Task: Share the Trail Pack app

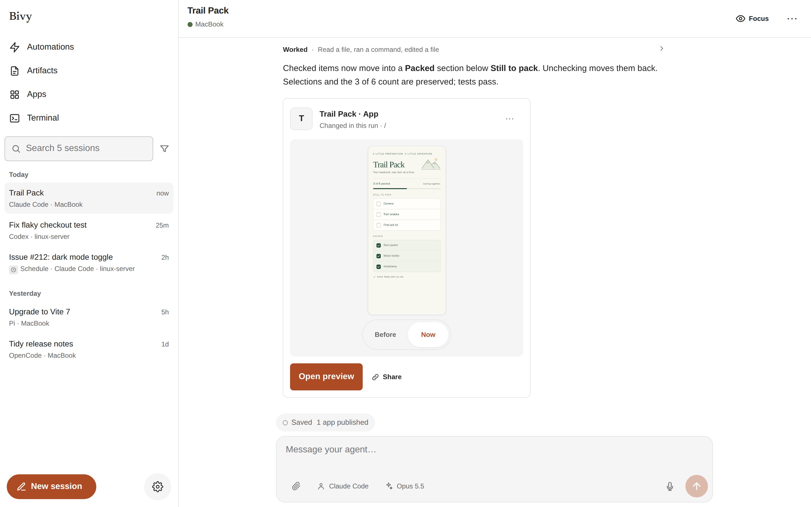Action: click(x=387, y=377)
